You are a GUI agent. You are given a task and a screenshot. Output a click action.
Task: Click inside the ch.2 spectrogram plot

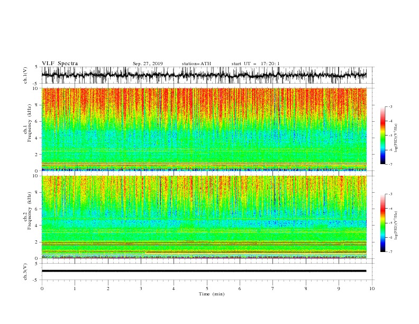point(204,217)
